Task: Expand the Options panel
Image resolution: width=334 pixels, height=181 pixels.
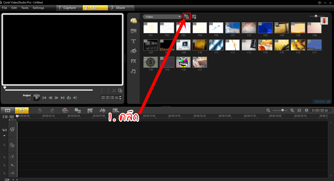Action: pyautogui.click(x=322, y=102)
